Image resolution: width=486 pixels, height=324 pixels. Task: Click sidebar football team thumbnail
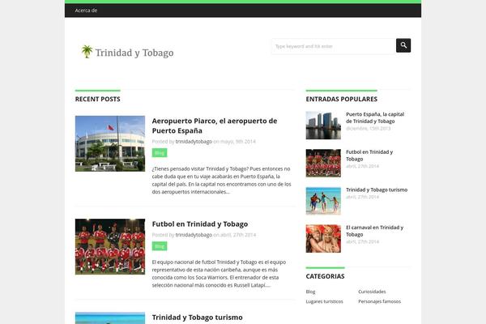tap(323, 163)
